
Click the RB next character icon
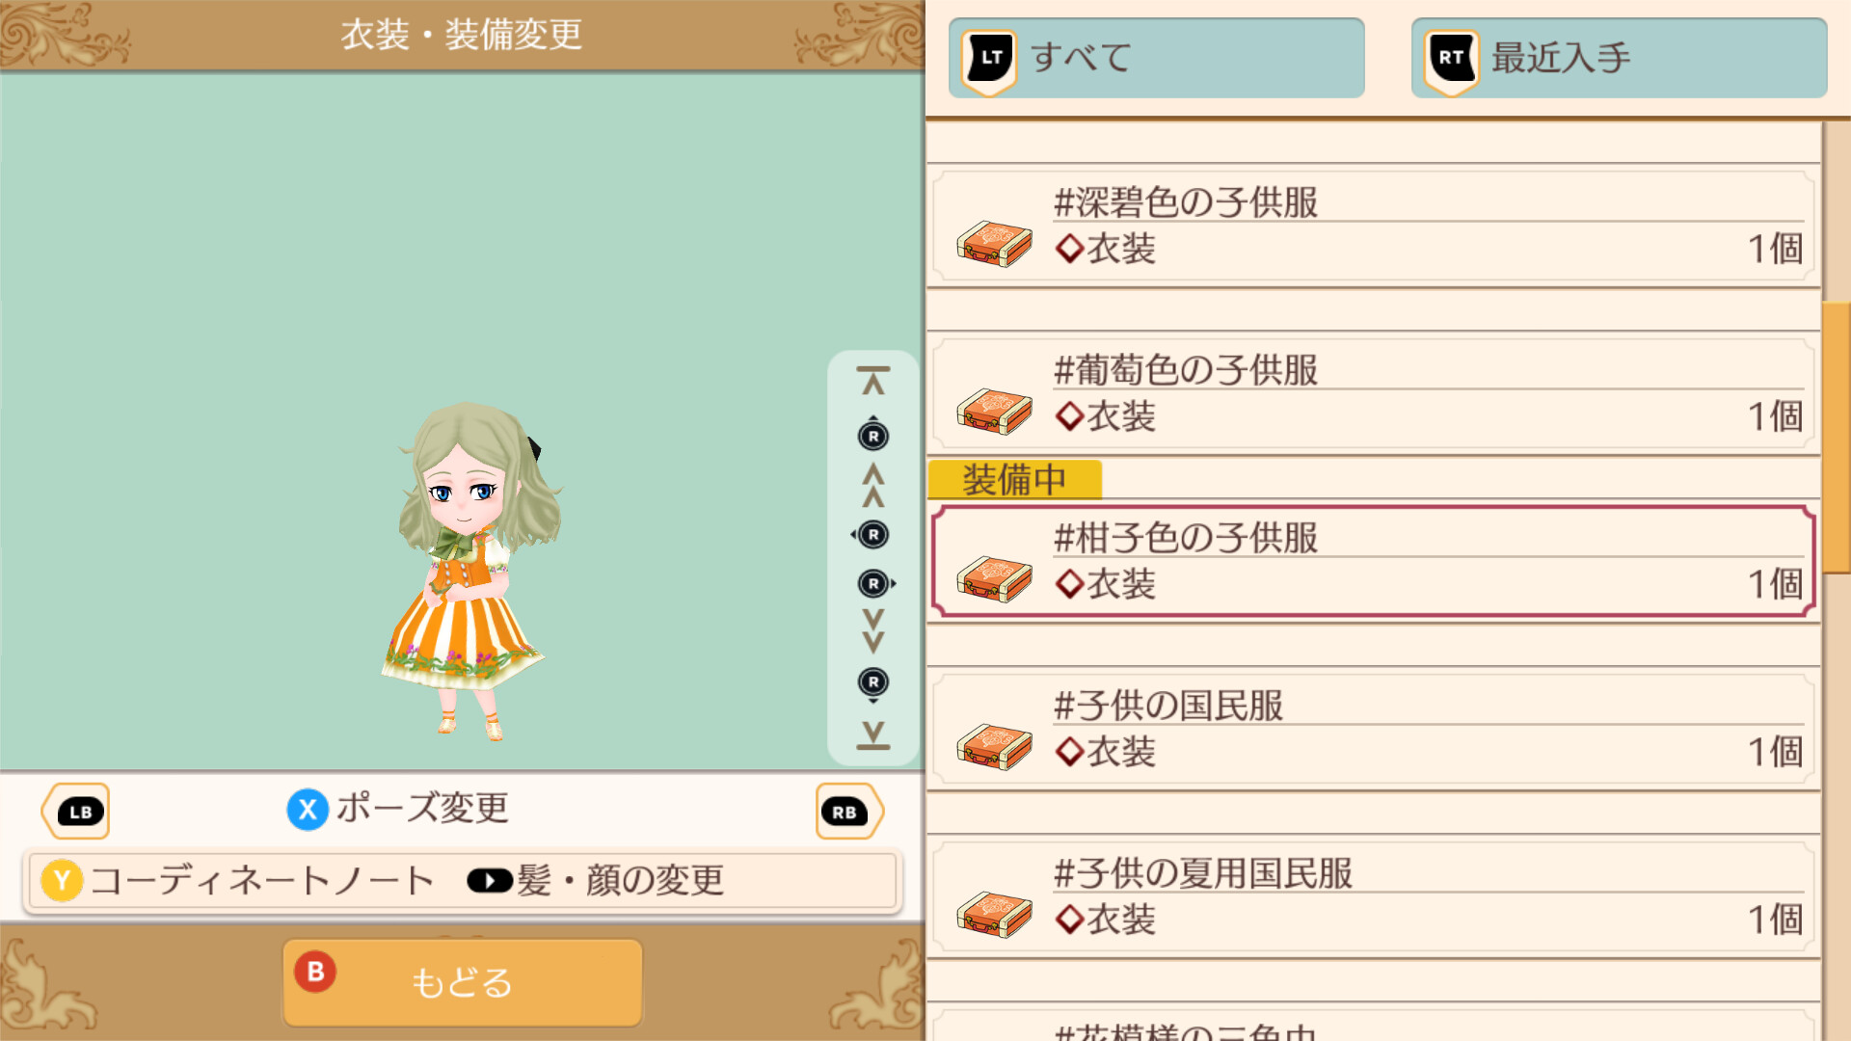click(x=848, y=812)
